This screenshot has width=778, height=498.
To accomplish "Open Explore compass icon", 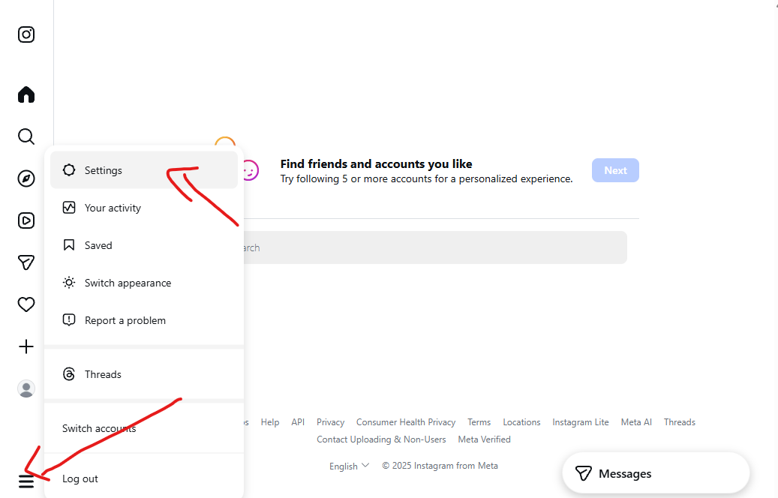I will coord(26,178).
